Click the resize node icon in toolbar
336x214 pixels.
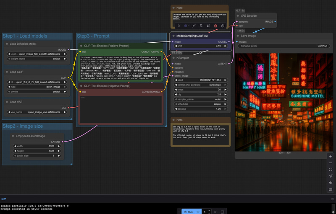(x=208, y=26)
